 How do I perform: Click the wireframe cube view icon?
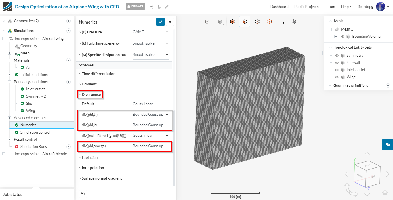tap(207, 22)
